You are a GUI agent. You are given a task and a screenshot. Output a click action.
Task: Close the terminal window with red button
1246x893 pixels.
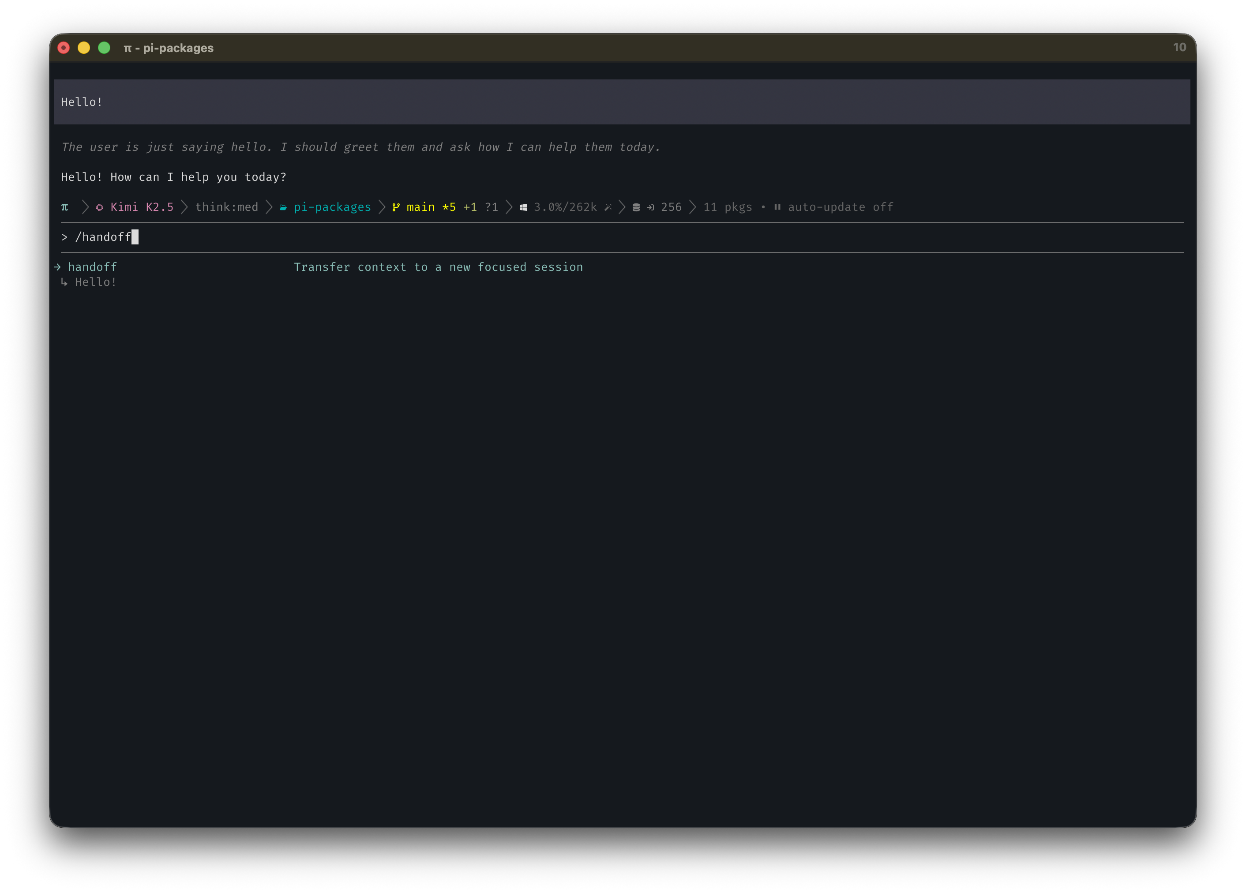click(64, 48)
